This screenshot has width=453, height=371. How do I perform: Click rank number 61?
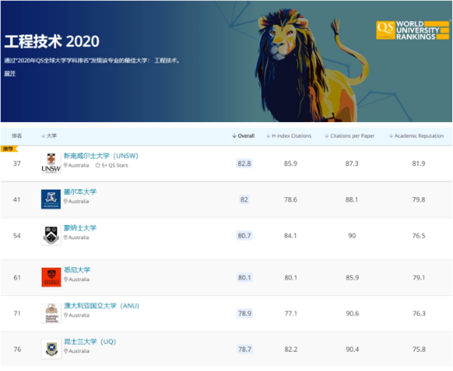[x=17, y=278]
